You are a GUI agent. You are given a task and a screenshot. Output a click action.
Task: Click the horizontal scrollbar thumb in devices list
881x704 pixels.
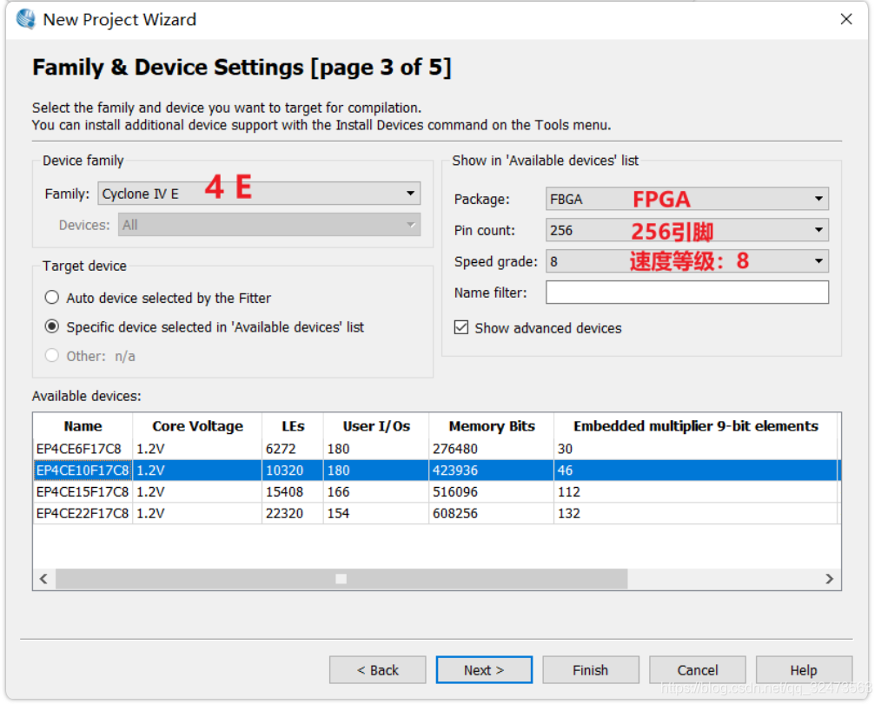click(x=341, y=579)
